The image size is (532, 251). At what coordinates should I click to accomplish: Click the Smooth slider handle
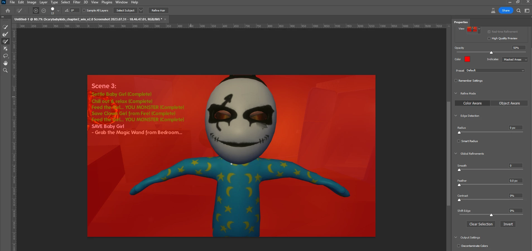click(x=459, y=170)
